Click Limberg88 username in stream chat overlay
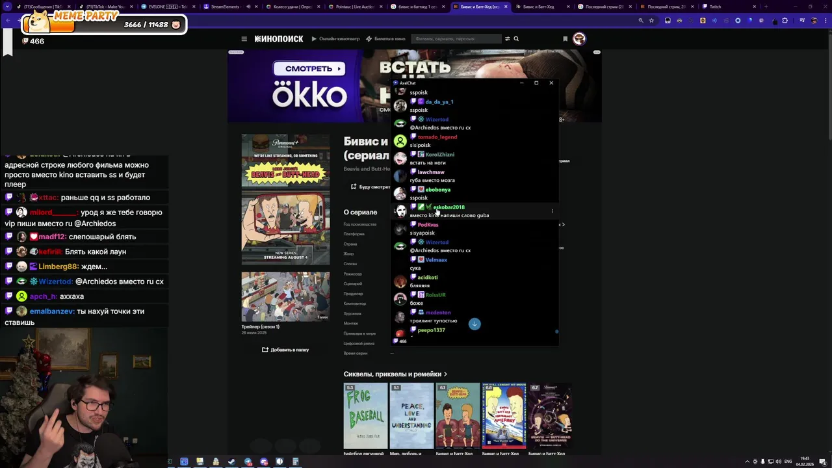832x468 pixels. [x=58, y=266]
